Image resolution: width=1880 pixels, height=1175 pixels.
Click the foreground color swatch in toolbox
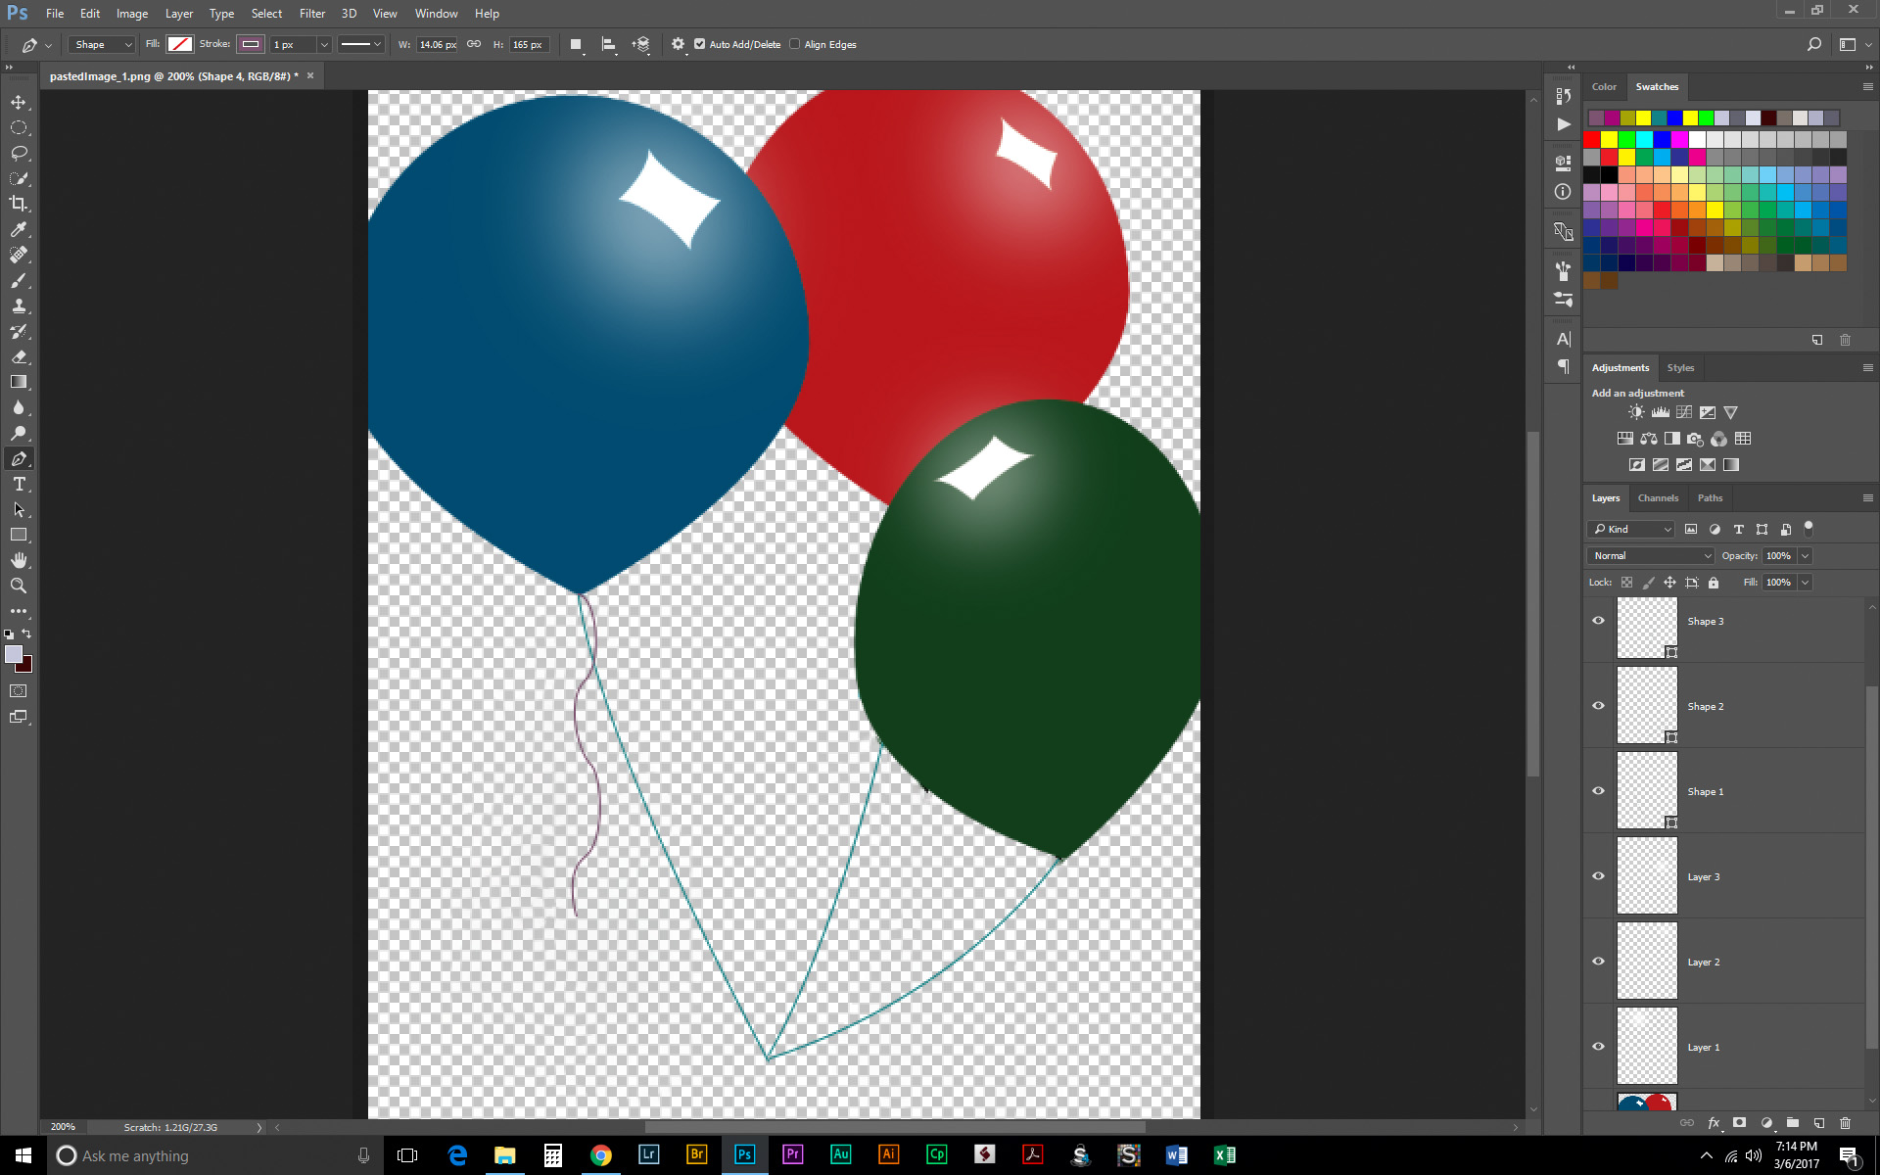click(13, 654)
